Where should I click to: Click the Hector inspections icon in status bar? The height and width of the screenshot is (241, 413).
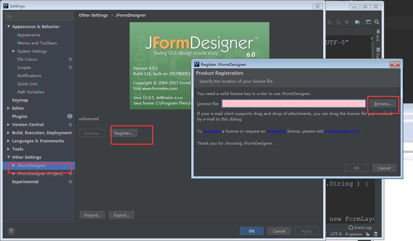click(x=375, y=234)
